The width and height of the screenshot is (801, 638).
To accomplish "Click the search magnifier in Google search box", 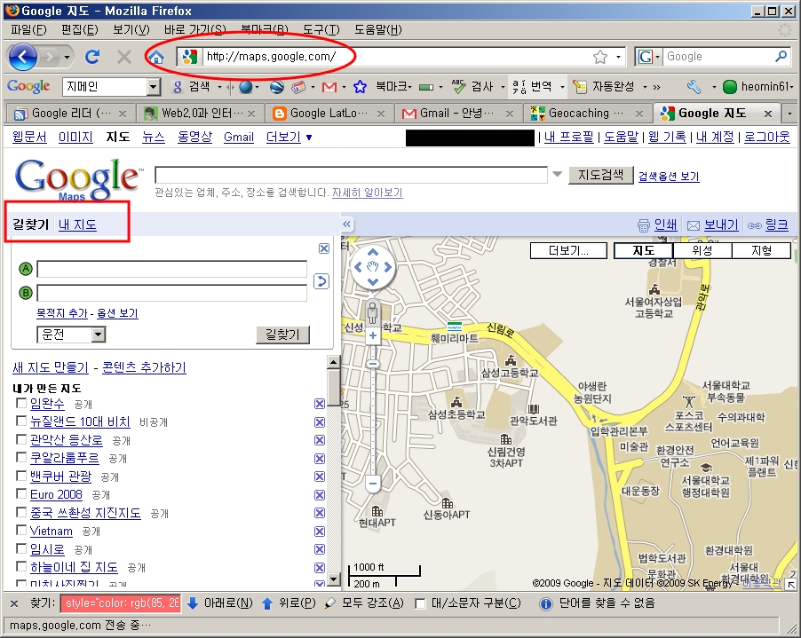I will [781, 56].
